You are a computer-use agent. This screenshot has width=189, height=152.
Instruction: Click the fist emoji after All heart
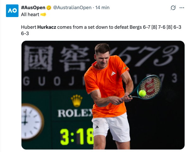pos(43,15)
